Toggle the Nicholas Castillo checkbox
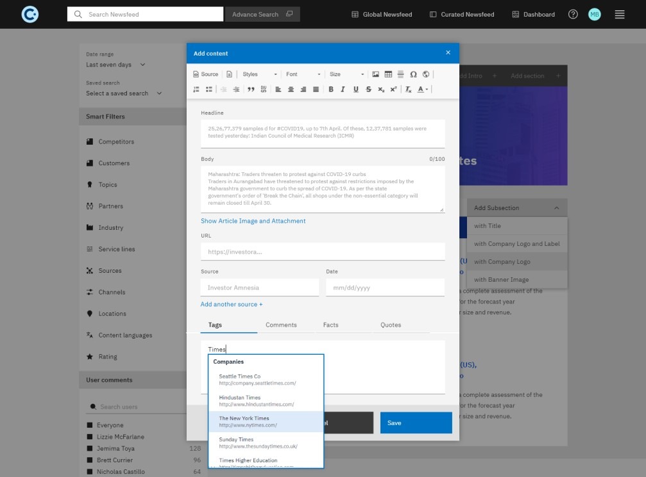 tap(90, 472)
